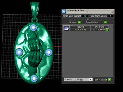Select the right gem on the pendant
Image resolution: width=123 pixels, height=92 pixels.
tap(49, 52)
